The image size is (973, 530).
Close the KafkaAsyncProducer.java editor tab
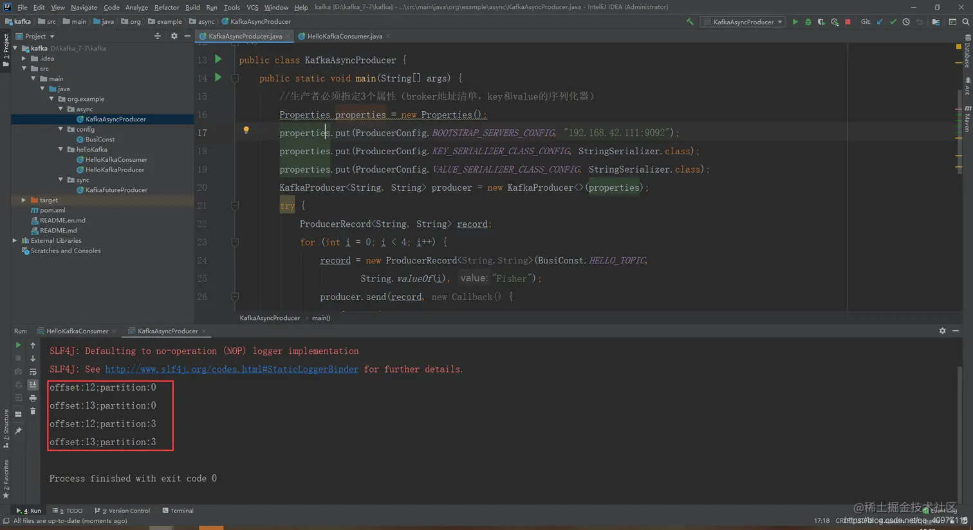click(288, 37)
